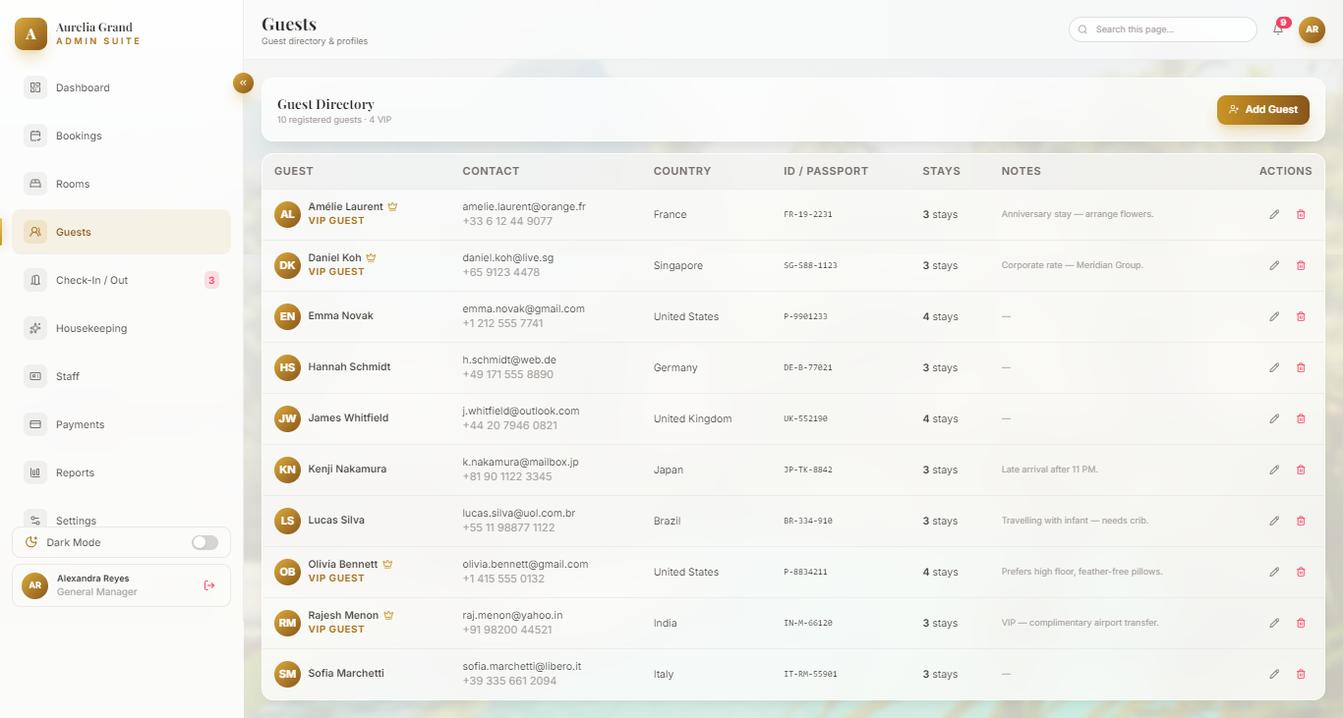This screenshot has width=1343, height=718.
Task: Click the NOTES column header
Action: pos(1022,171)
